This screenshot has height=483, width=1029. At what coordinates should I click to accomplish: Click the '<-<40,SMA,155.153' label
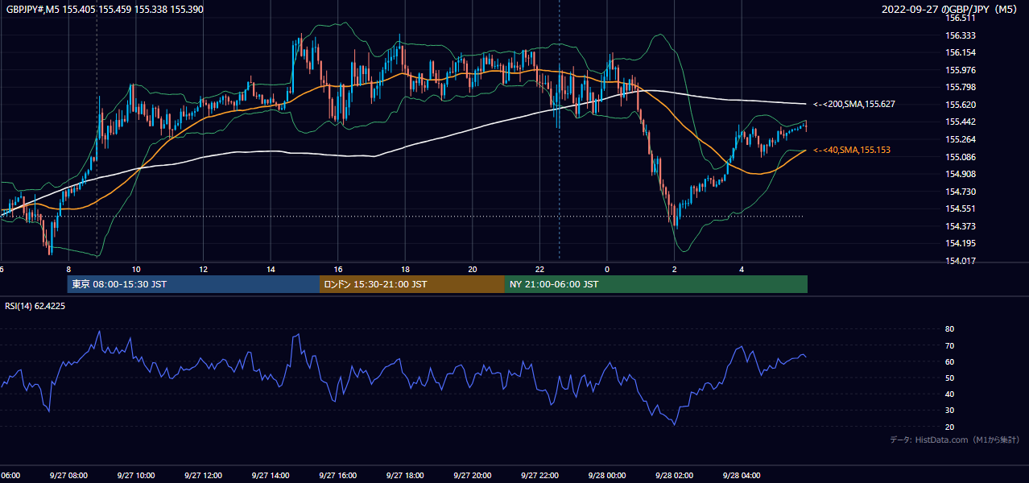click(852, 150)
